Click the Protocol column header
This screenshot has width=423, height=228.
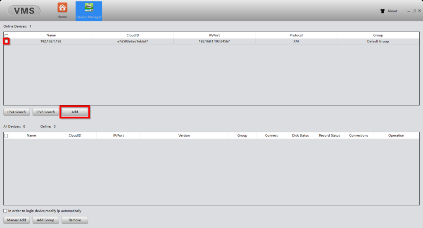(296, 35)
